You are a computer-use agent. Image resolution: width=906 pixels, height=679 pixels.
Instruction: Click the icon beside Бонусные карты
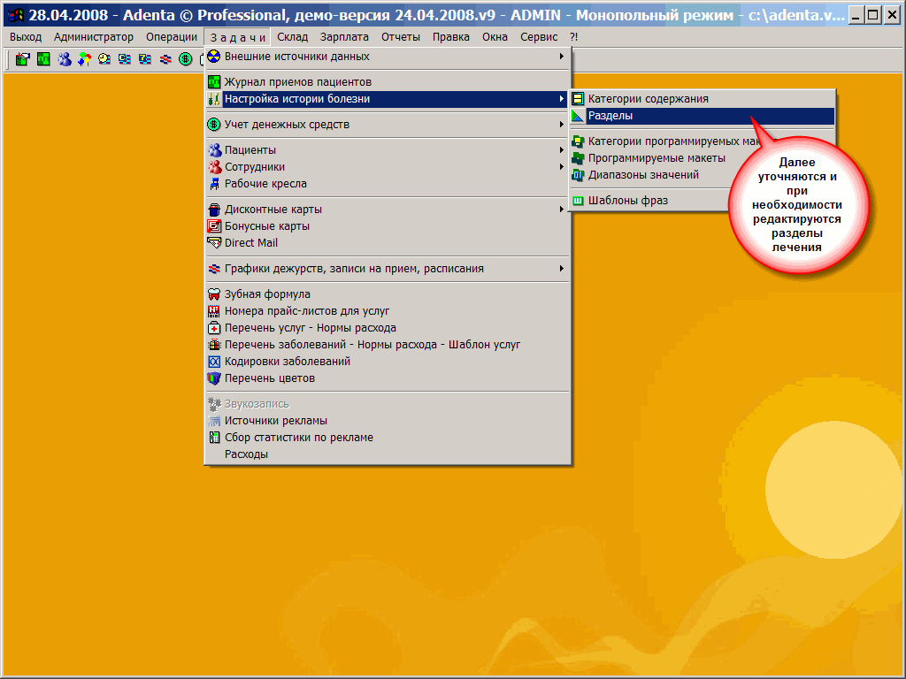213,226
